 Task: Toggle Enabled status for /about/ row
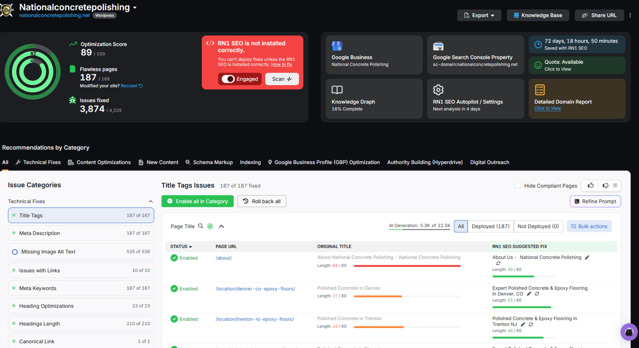click(x=184, y=258)
